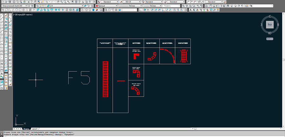
Task: Expand the Undo history dropdown arrow
Action: 49,2
